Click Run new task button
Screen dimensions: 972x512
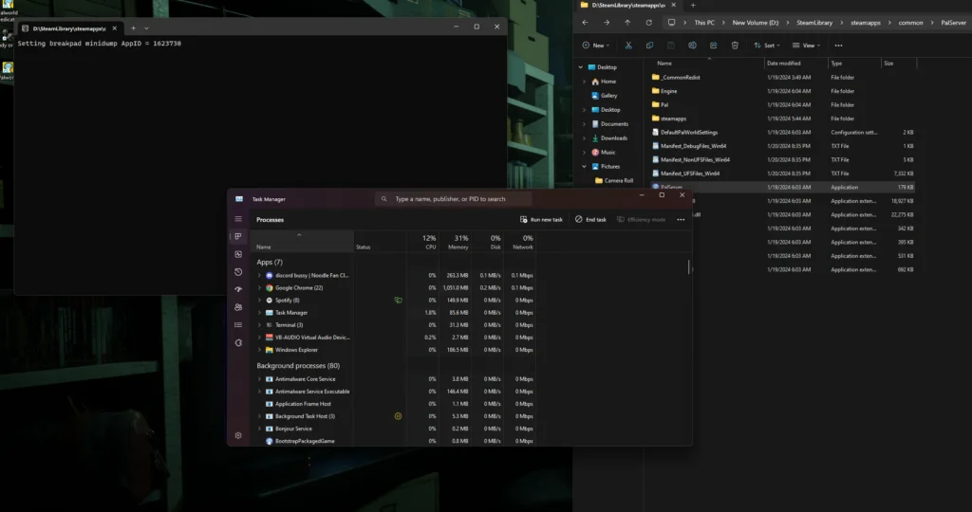point(541,219)
